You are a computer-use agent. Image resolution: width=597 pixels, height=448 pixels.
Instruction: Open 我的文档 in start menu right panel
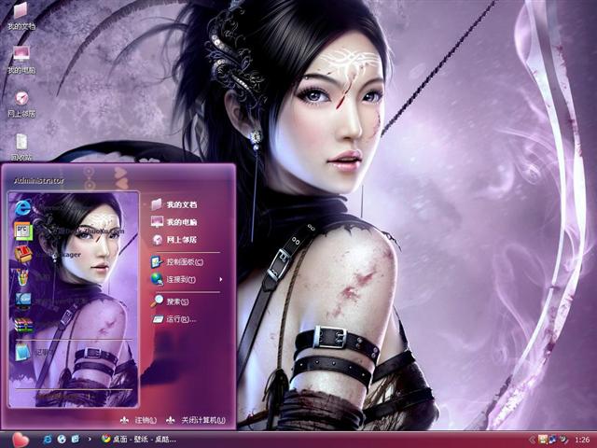tap(174, 204)
